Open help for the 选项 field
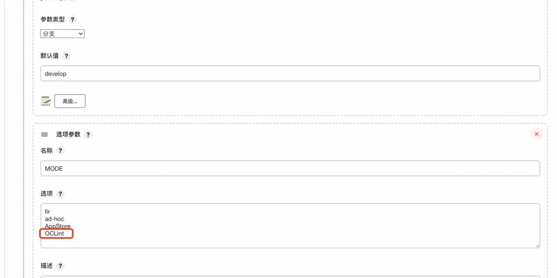Screen dimensions: 557x278 coord(60,194)
